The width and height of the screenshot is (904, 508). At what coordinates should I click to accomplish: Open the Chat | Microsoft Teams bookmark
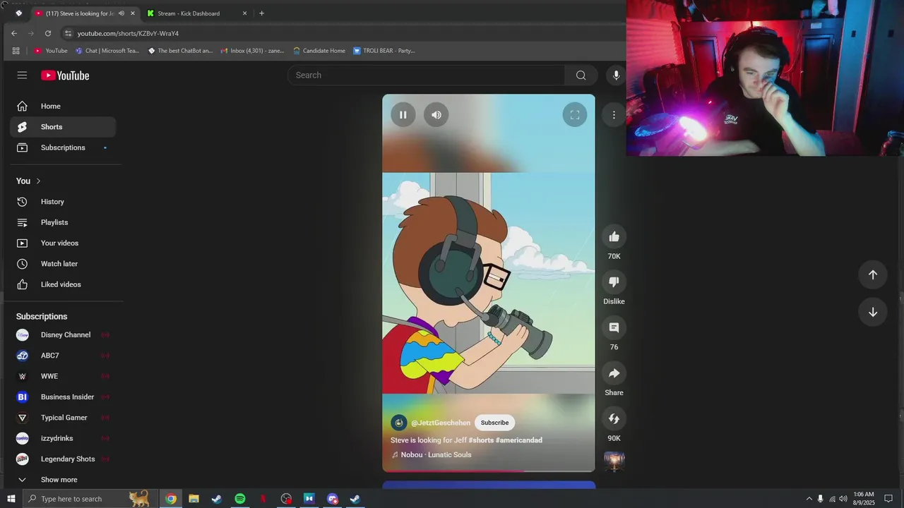pyautogui.click(x=107, y=51)
